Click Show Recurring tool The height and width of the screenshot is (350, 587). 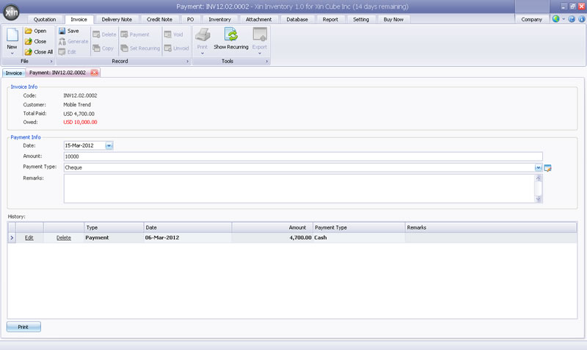click(x=231, y=38)
